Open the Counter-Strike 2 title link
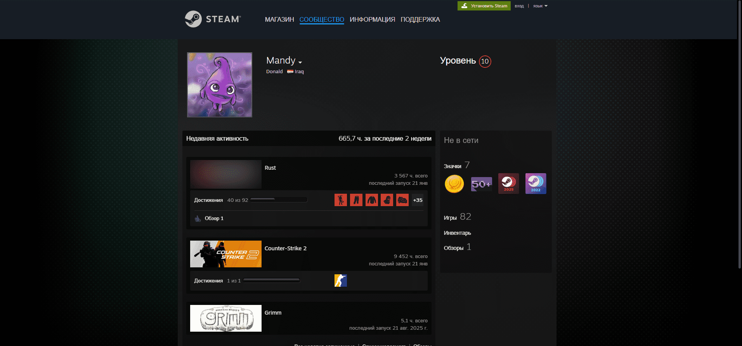This screenshot has width=742, height=346. (x=286, y=248)
